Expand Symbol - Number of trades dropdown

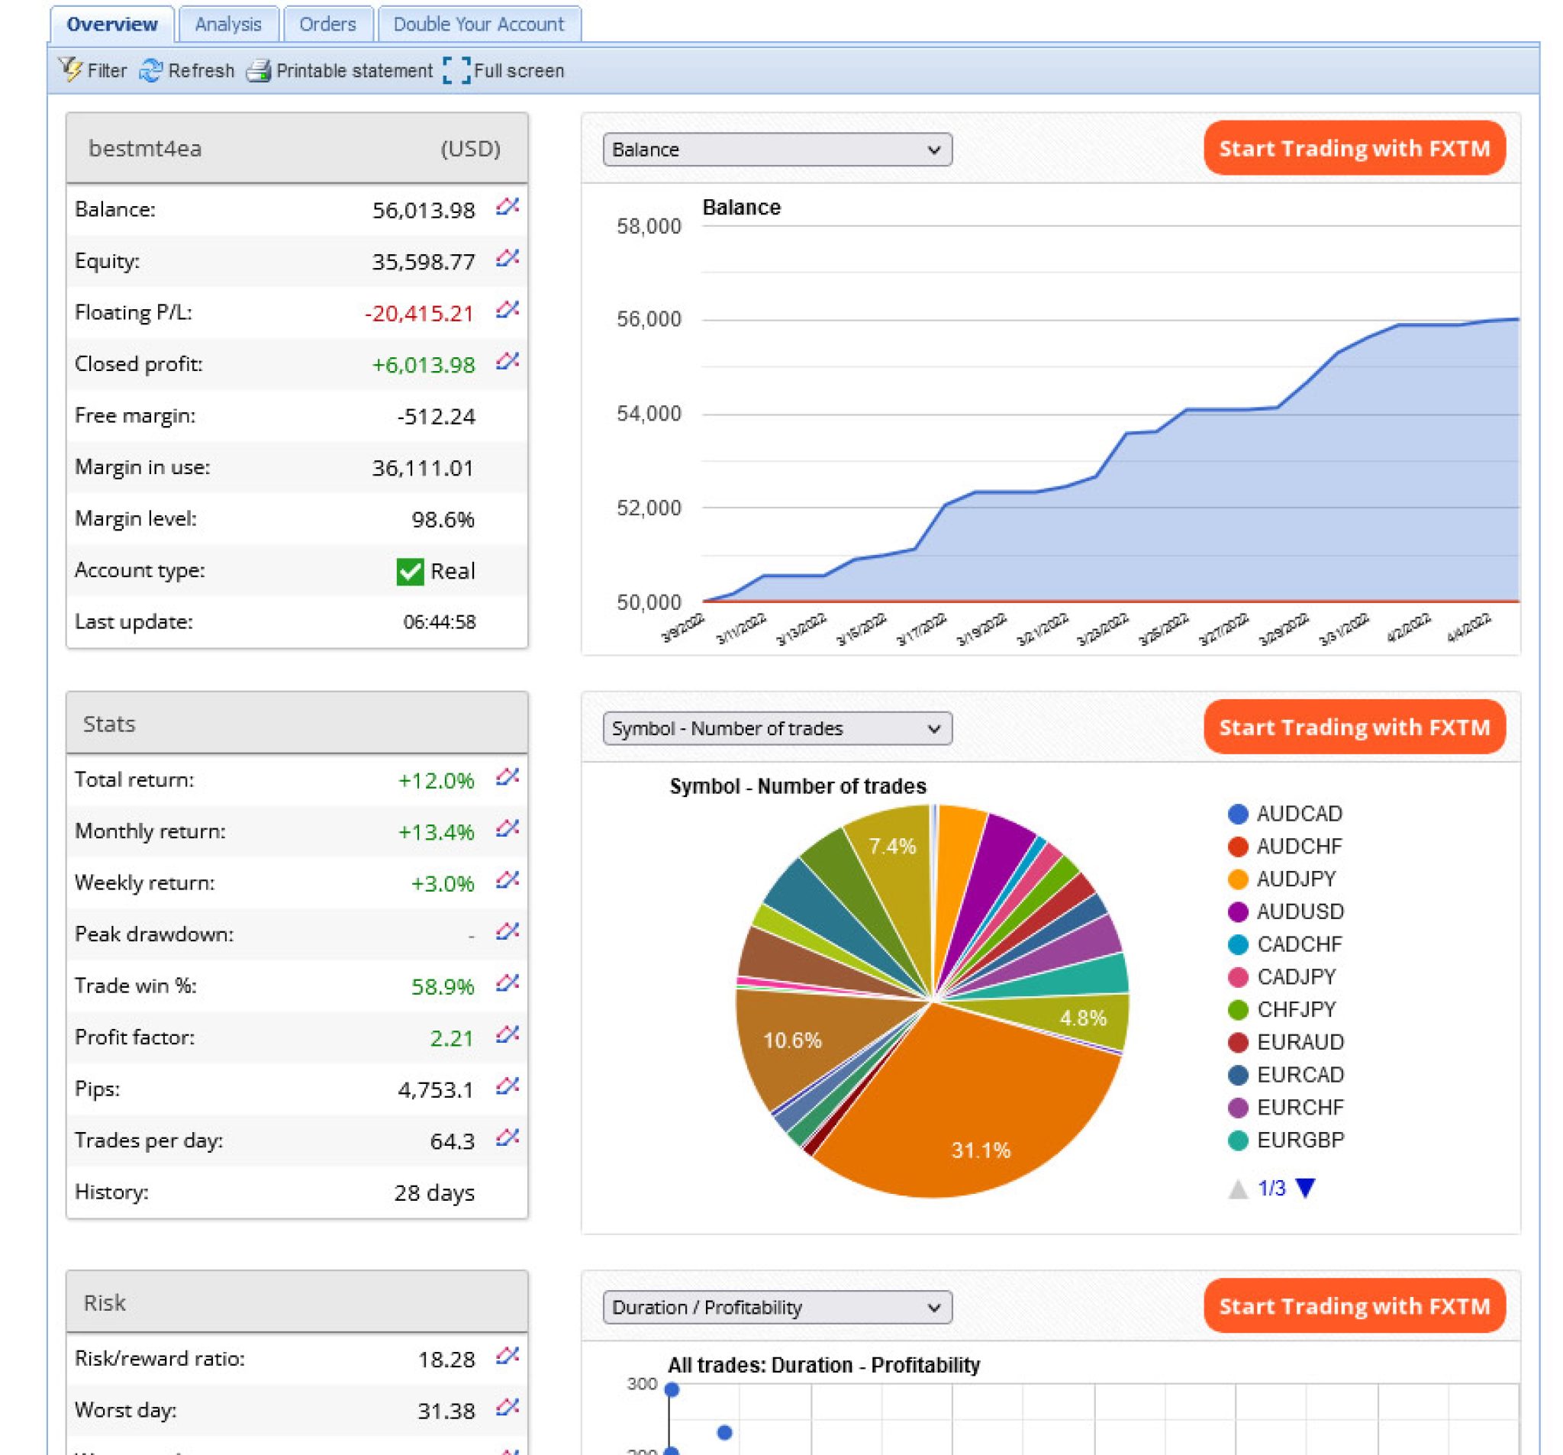click(777, 728)
